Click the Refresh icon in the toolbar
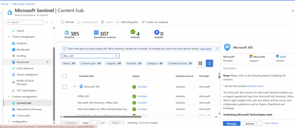 click(63, 22)
